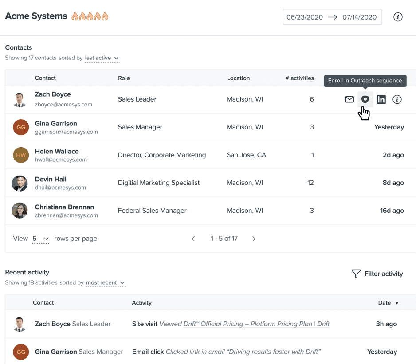Click Gina Garrison's GG avatar in contacts

pos(21,127)
